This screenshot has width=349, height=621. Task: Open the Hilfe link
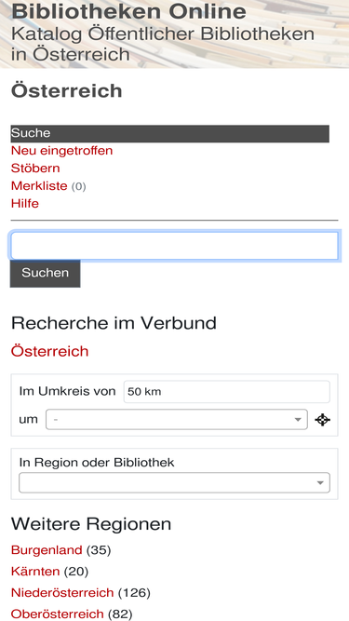point(25,204)
